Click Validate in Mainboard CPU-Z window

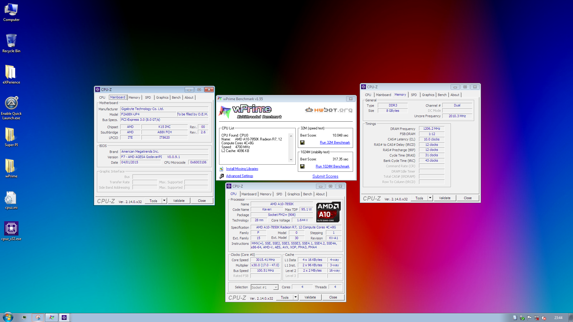[179, 201]
